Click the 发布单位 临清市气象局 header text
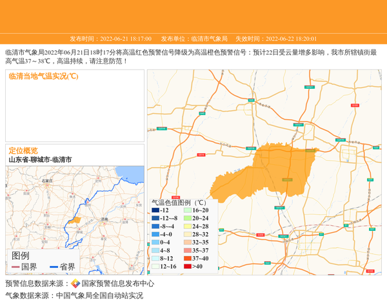The width and height of the screenshot is (387, 303). 194,39
